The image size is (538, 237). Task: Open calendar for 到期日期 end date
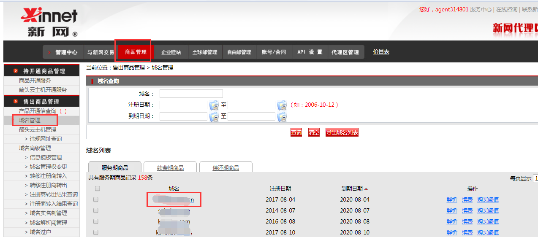pyautogui.click(x=282, y=116)
